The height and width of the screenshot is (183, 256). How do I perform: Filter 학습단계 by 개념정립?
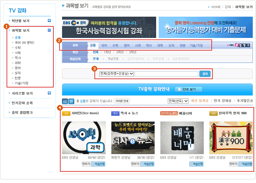[113, 59]
